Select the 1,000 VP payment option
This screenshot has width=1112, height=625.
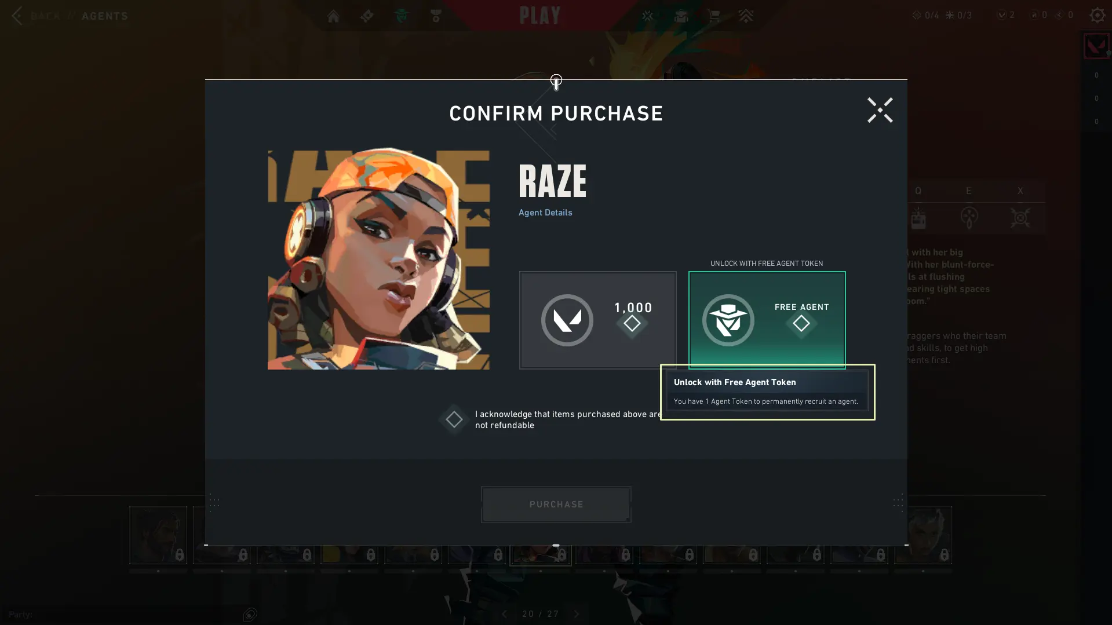point(597,320)
